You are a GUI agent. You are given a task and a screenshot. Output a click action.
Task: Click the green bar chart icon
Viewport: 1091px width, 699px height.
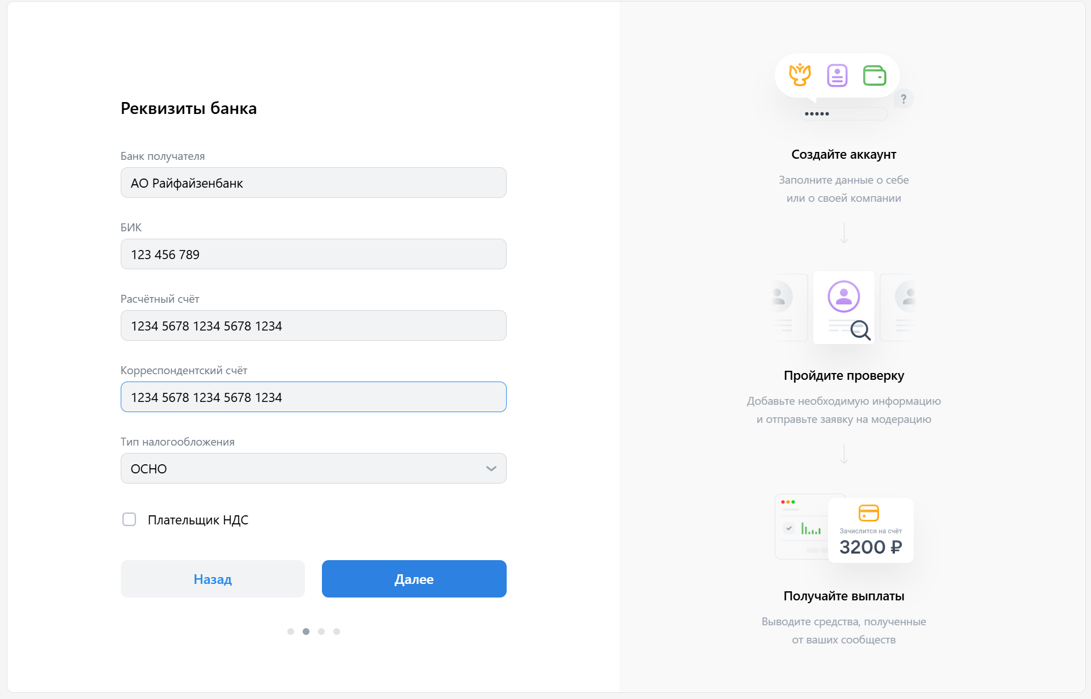tap(810, 529)
